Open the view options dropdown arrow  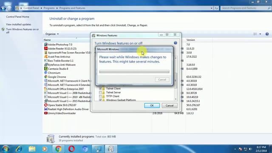[x=260, y=34]
